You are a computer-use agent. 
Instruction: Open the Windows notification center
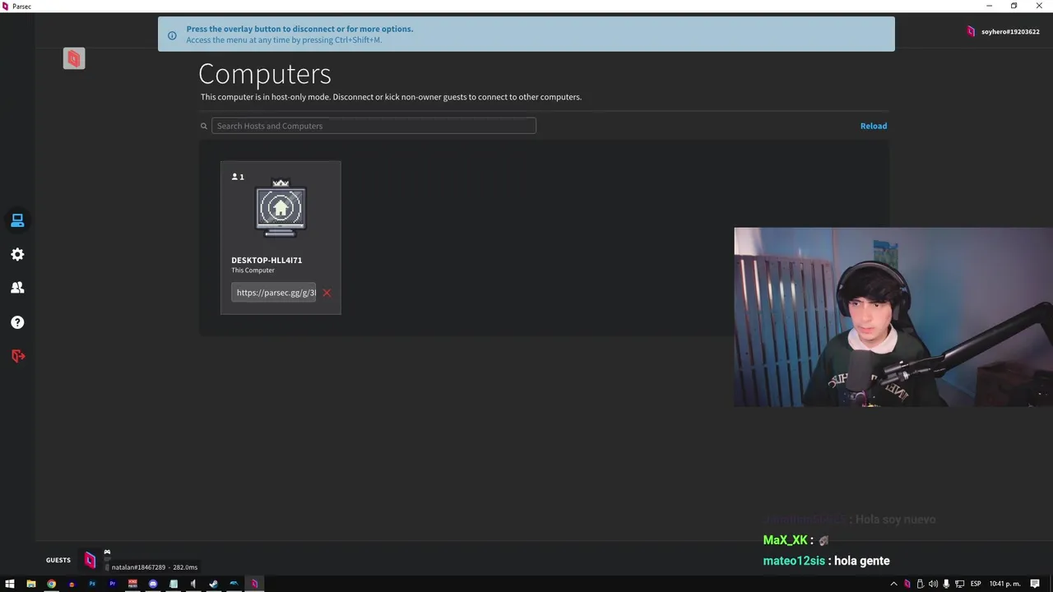[1035, 584]
